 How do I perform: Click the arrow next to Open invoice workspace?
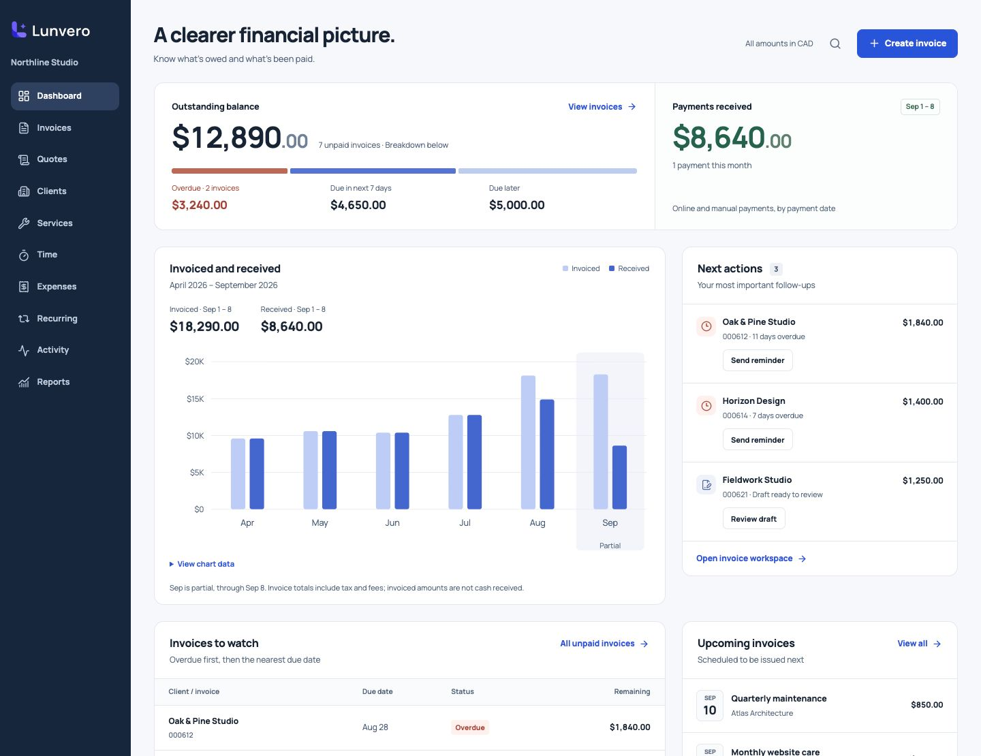coord(803,558)
